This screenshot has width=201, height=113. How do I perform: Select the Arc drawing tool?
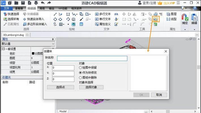[68, 19]
